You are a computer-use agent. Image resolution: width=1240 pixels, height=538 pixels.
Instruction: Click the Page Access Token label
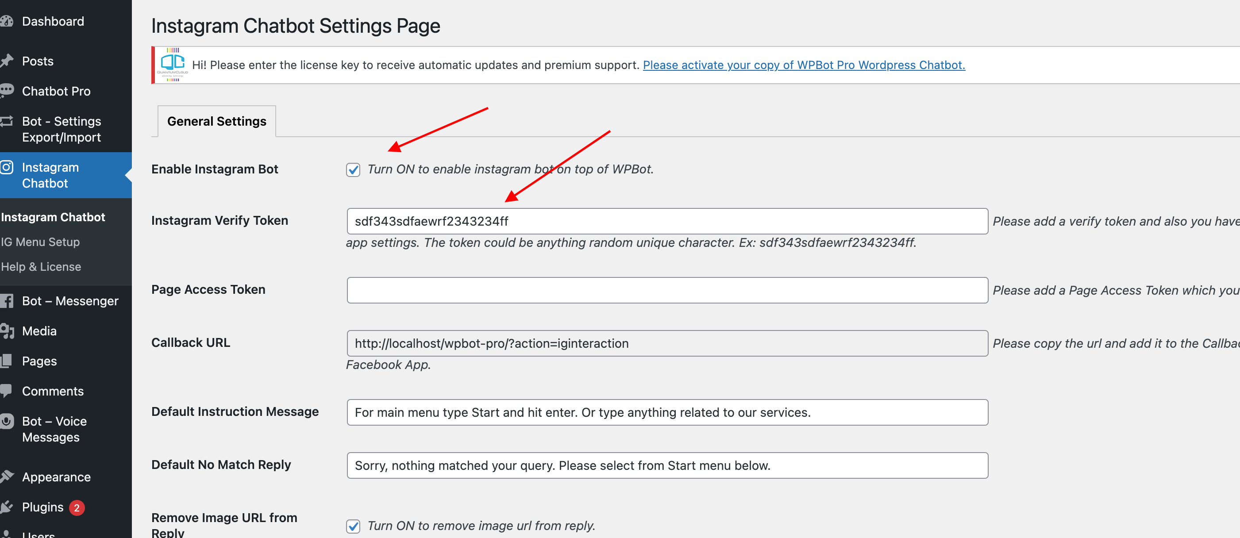pyautogui.click(x=208, y=289)
